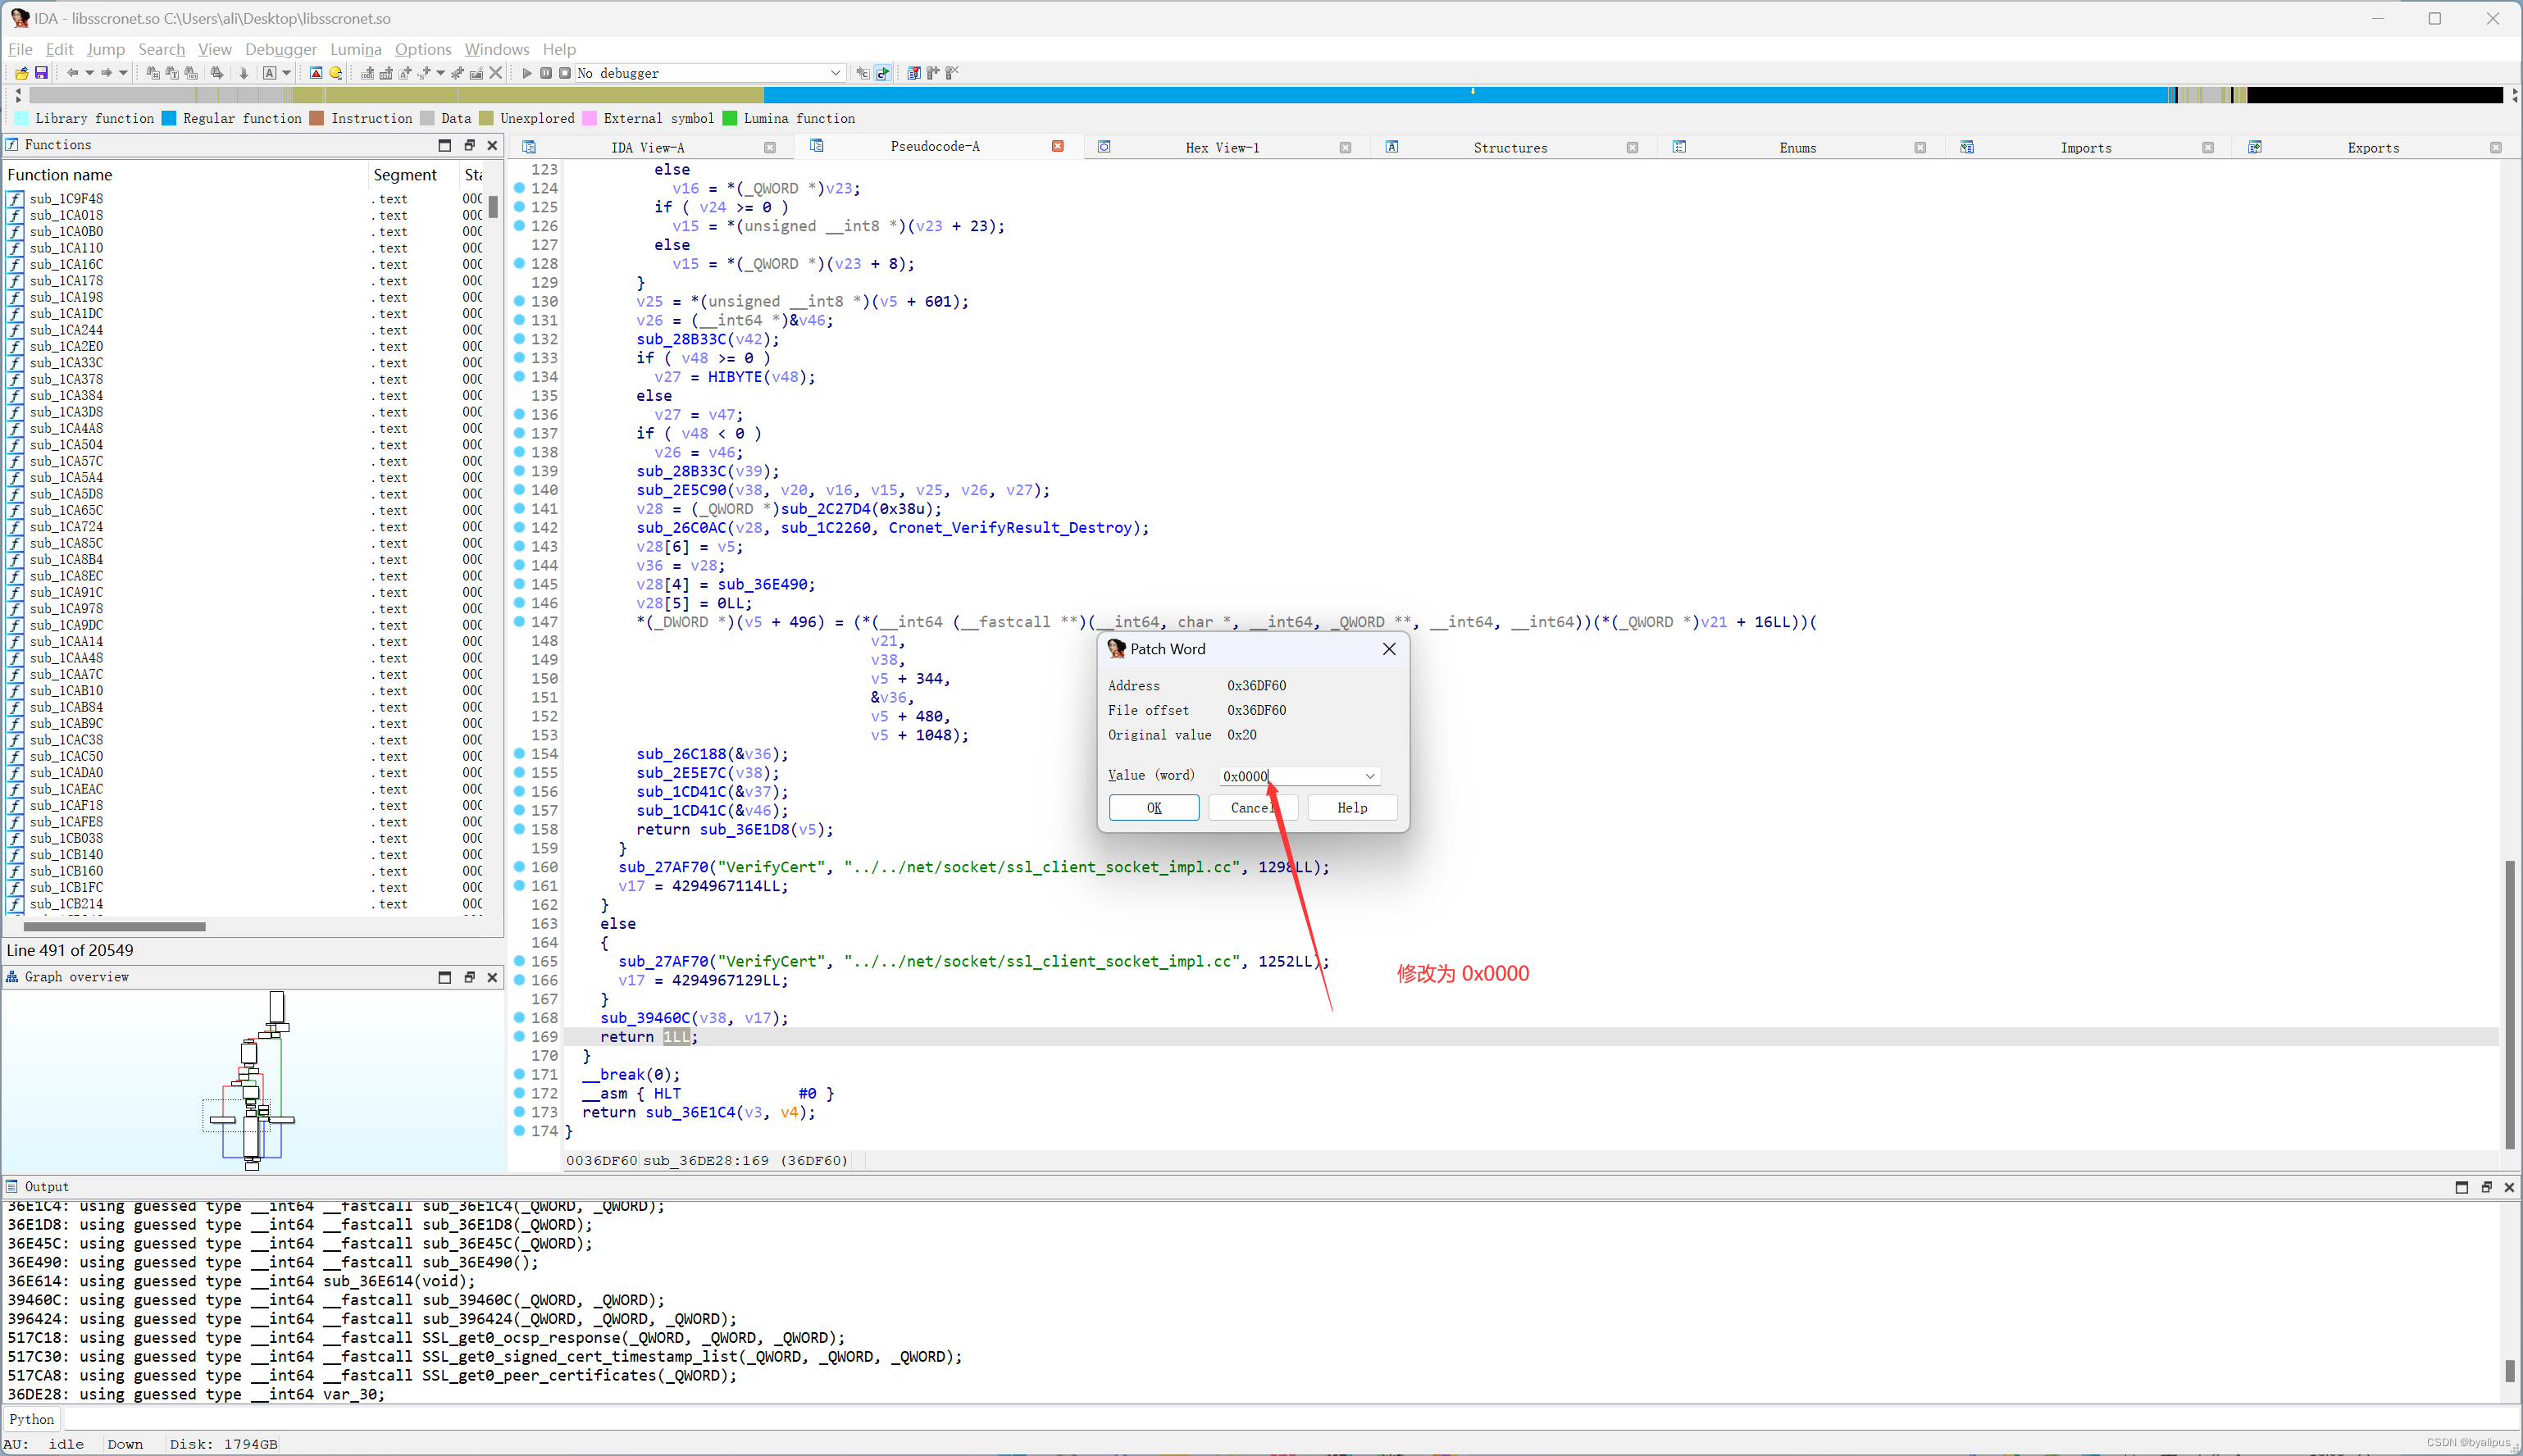Image resolution: width=2523 pixels, height=1456 pixels.
Task: Click the Open file toolbar icon
Action: [21, 73]
